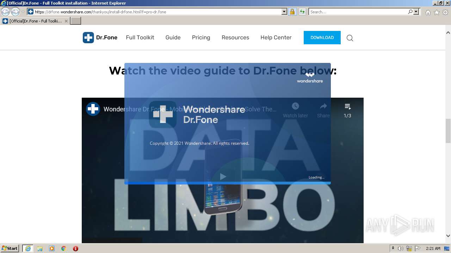Click the red Opera taskbar icon

[x=75, y=248]
